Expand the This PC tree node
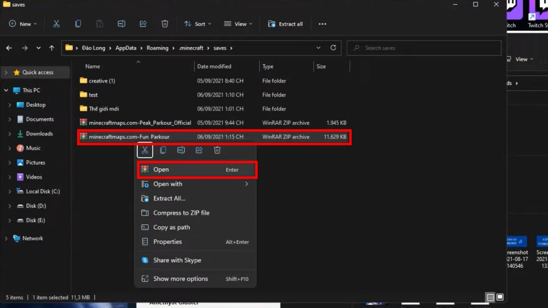The width and height of the screenshot is (548, 308). click(x=6, y=90)
